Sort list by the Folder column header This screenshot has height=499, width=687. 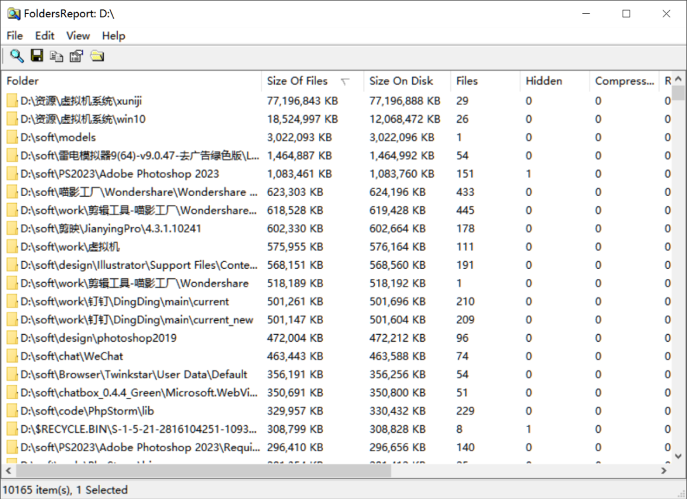point(23,81)
